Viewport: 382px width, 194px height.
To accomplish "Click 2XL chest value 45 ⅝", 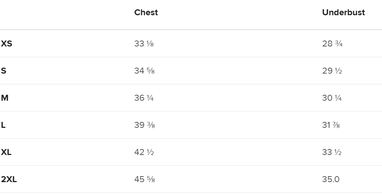I will point(144,179).
